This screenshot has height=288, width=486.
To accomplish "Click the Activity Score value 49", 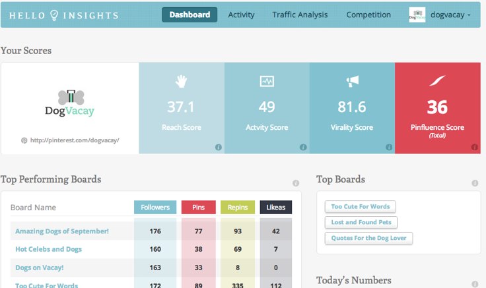I will pos(267,107).
